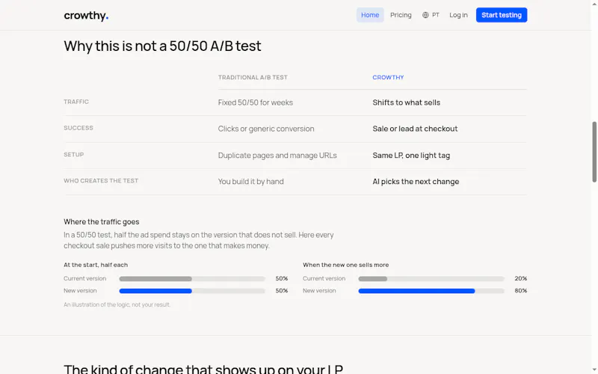
Task: Click the page vertical scrollbar thumb
Action: click(594, 152)
